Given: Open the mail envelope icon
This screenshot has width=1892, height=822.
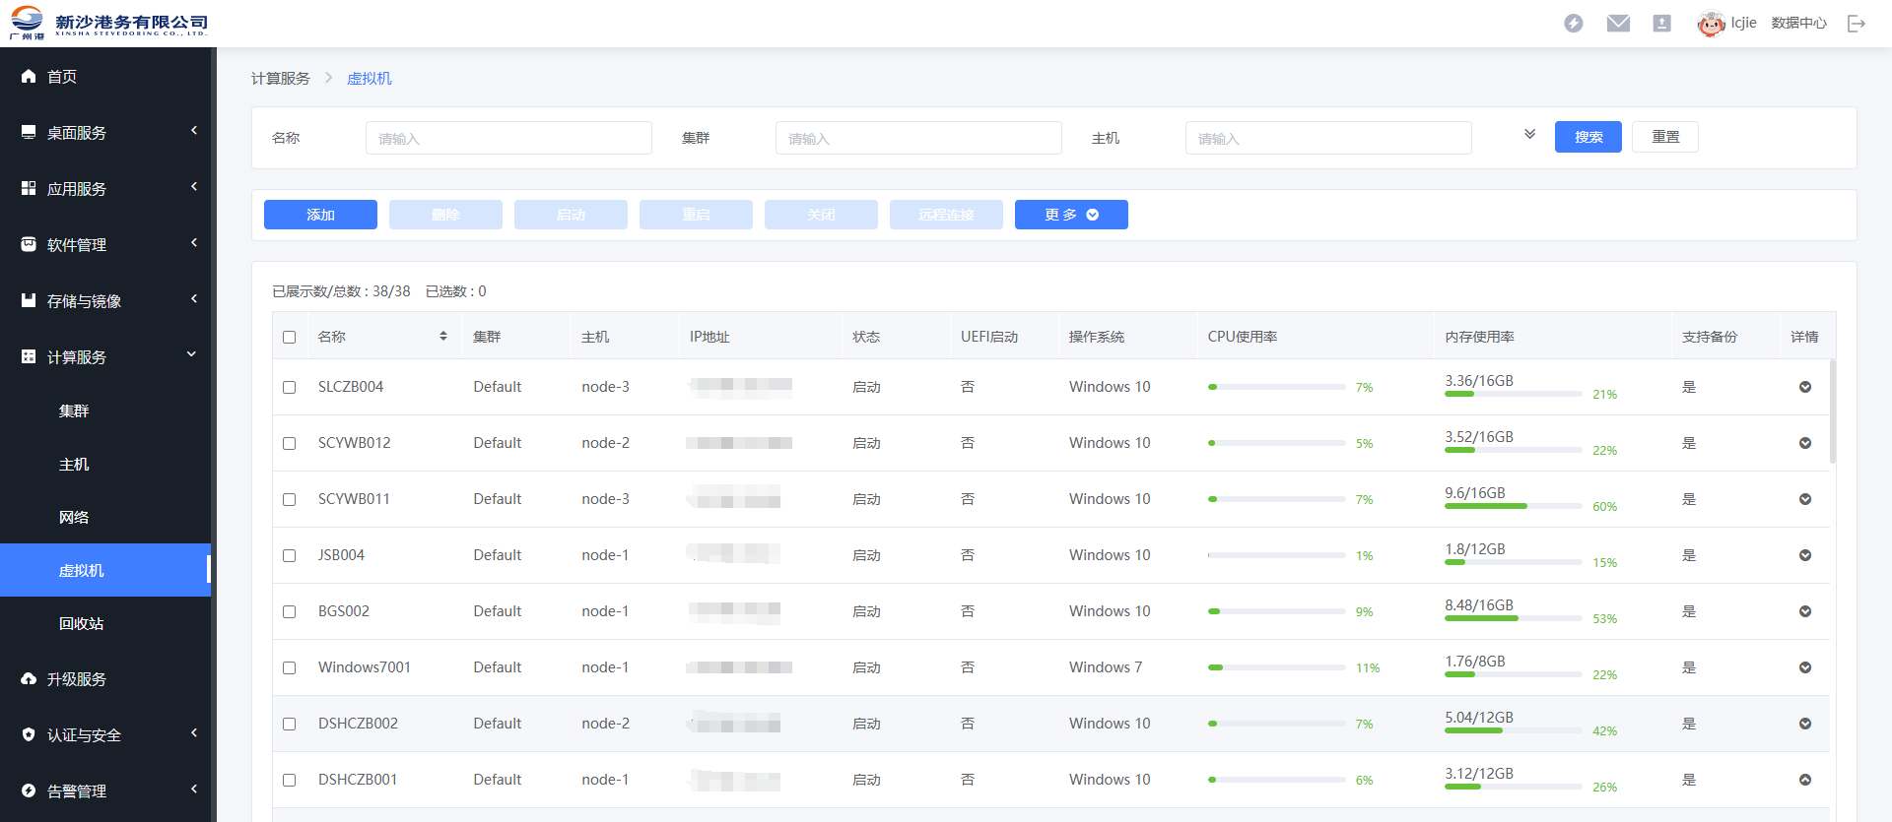Looking at the screenshot, I should click(1618, 23).
